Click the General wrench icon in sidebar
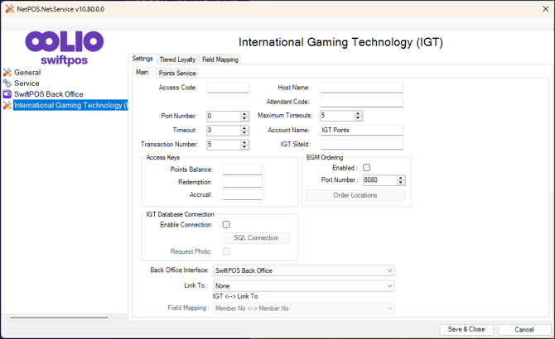The width and height of the screenshot is (555, 339). click(7, 73)
